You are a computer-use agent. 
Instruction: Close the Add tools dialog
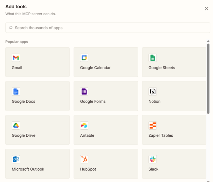[x=206, y=9]
